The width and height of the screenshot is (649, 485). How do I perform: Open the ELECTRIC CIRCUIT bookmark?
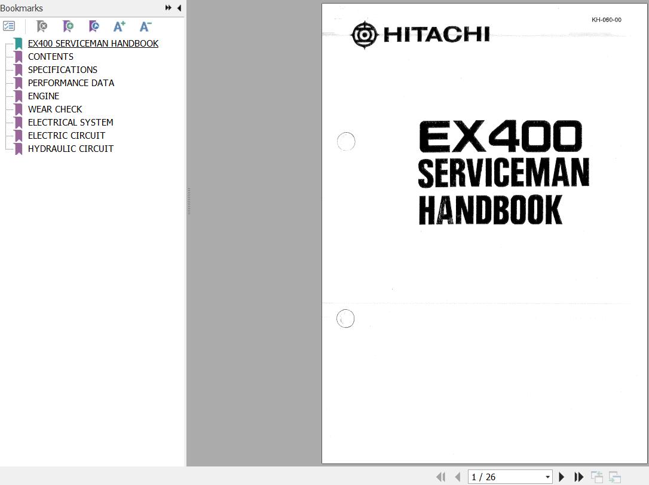66,135
